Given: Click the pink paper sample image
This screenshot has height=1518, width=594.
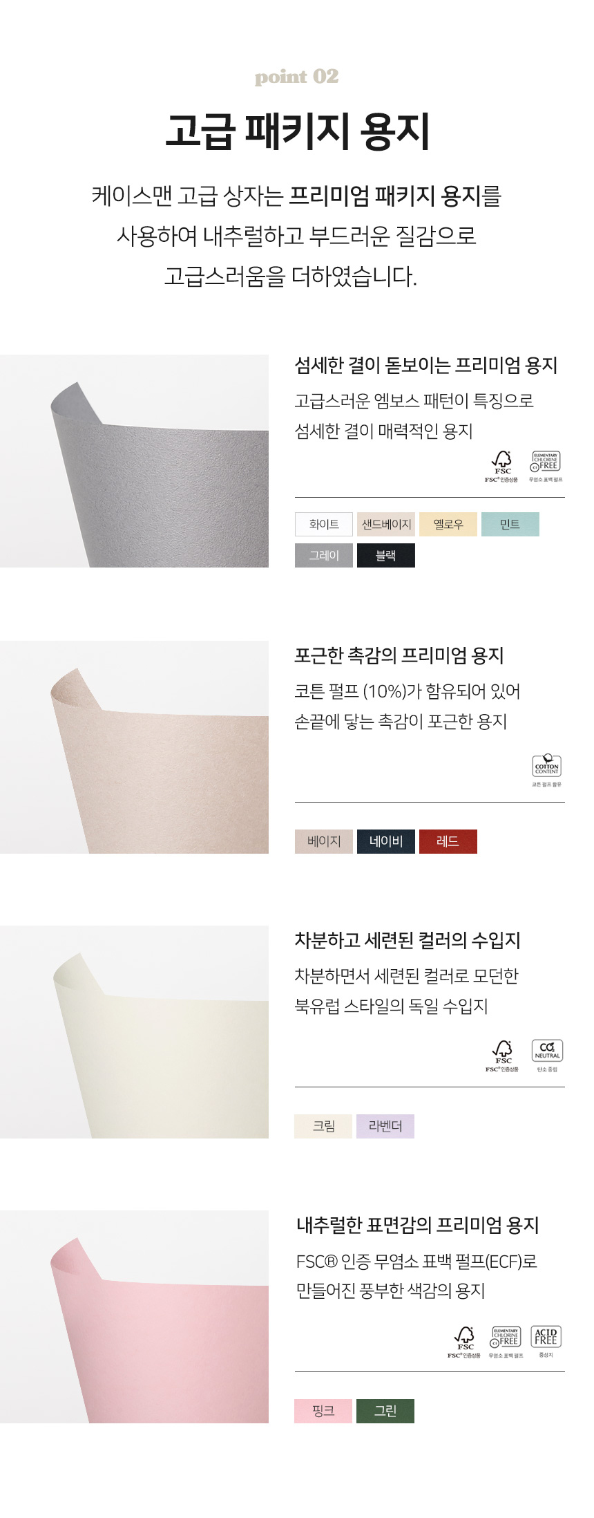Looking at the screenshot, I should (x=134, y=1317).
